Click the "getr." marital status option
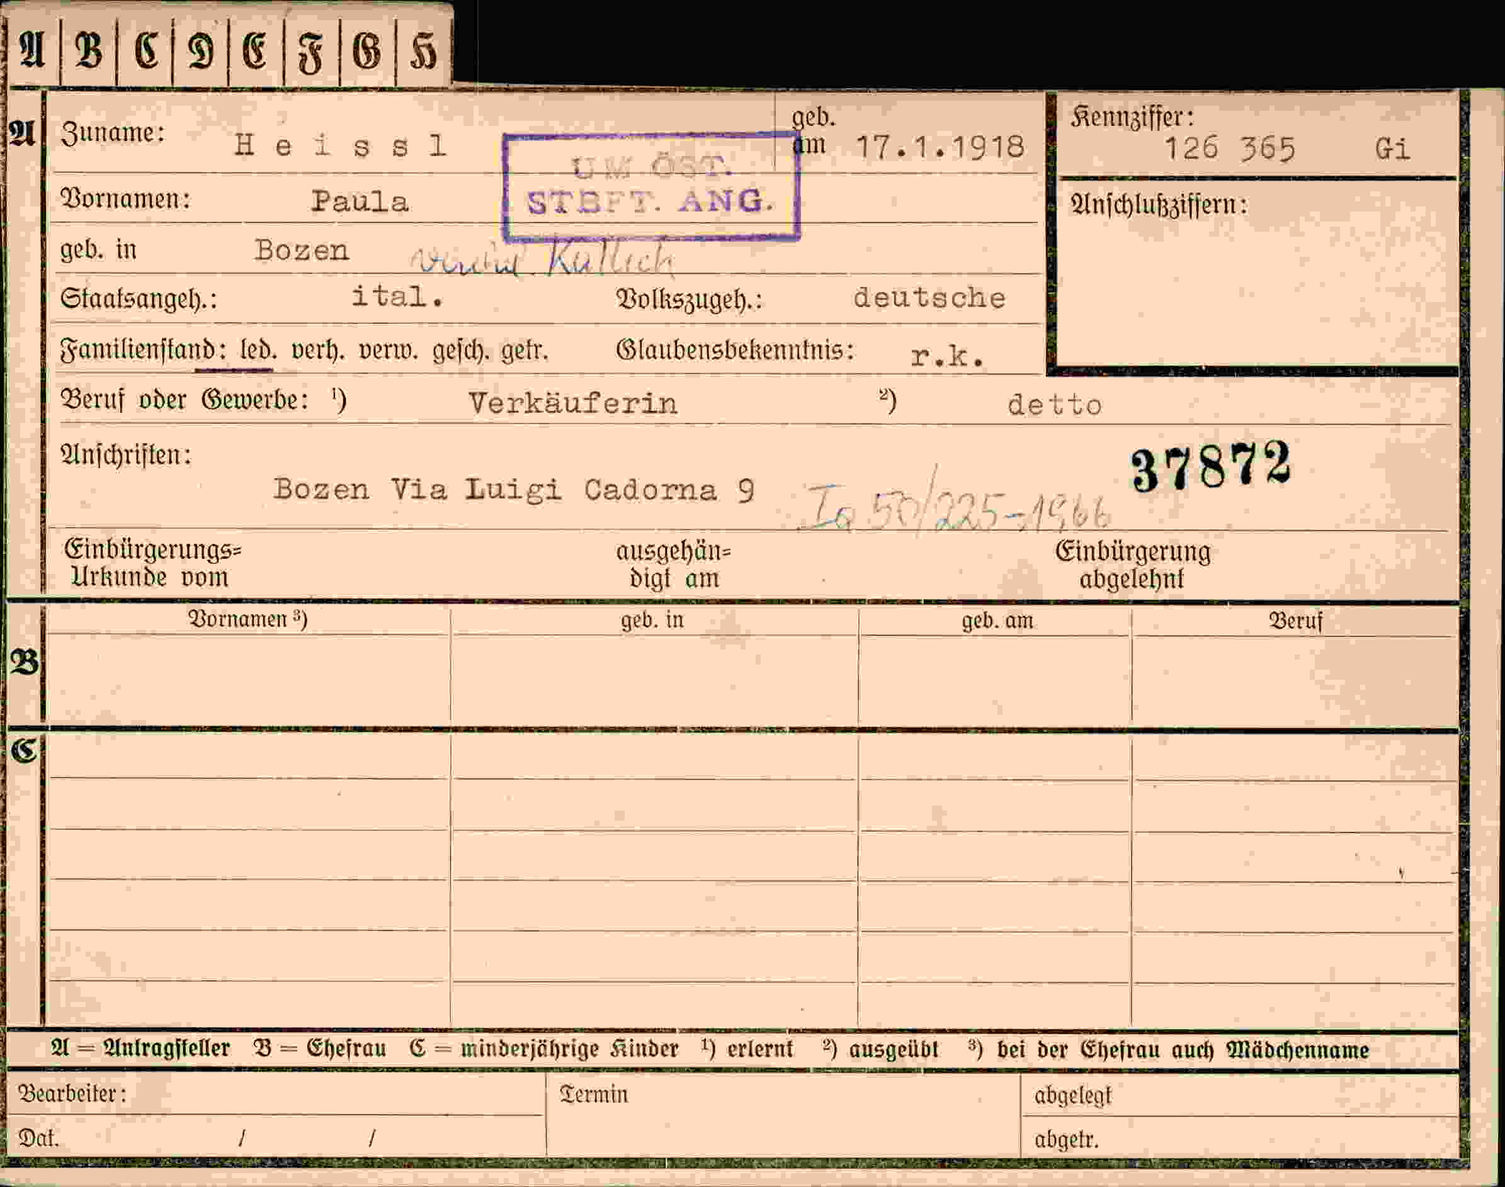This screenshot has height=1187, width=1505. (524, 352)
